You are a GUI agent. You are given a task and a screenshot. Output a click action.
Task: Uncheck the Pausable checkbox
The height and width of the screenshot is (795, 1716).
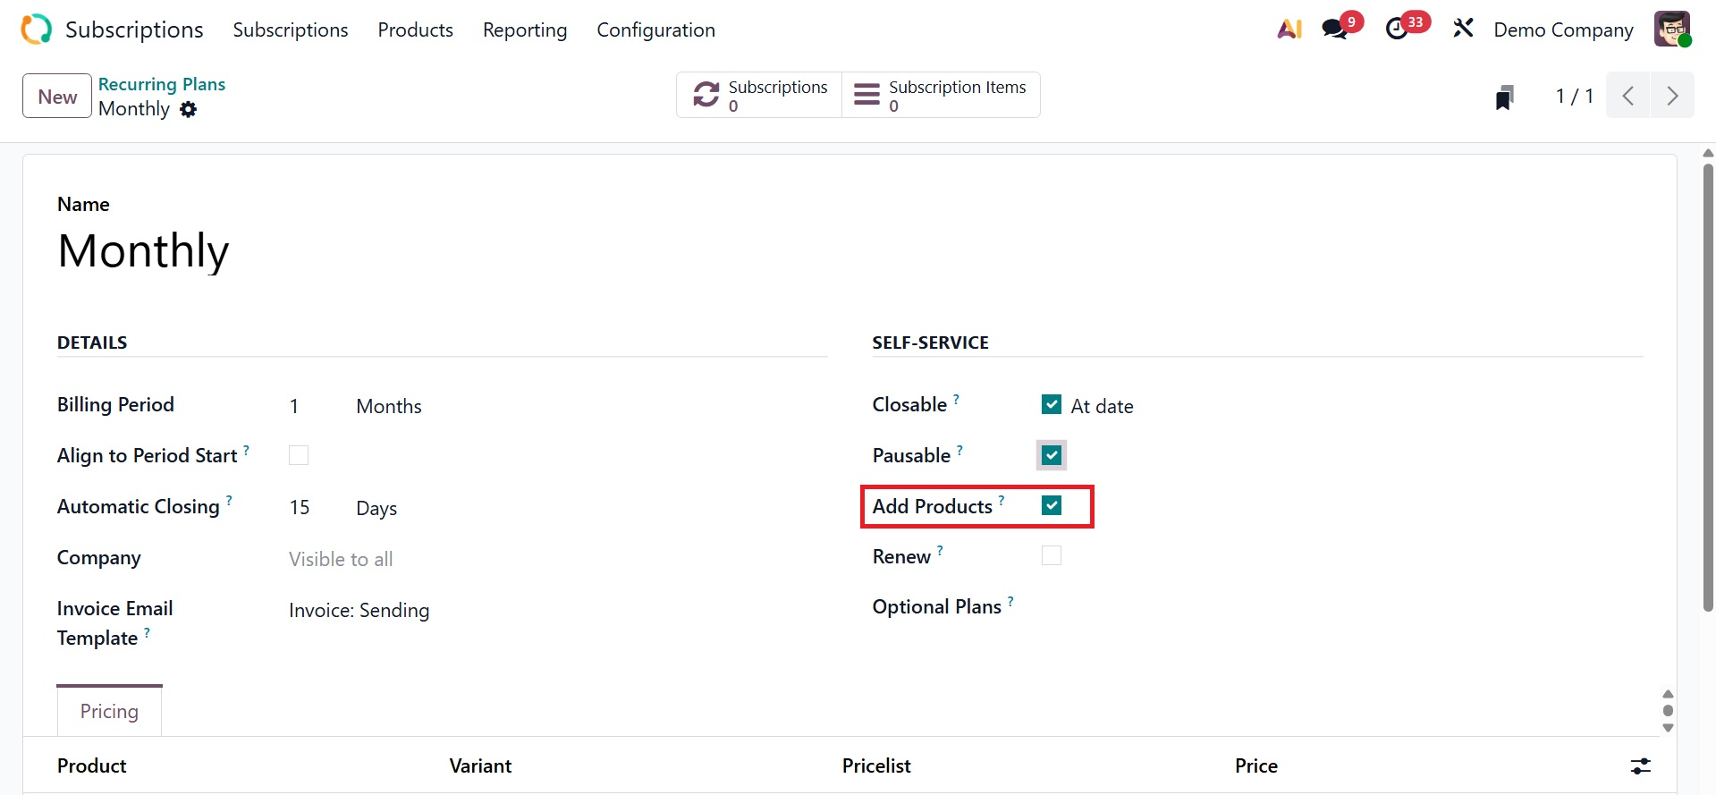[x=1052, y=455]
